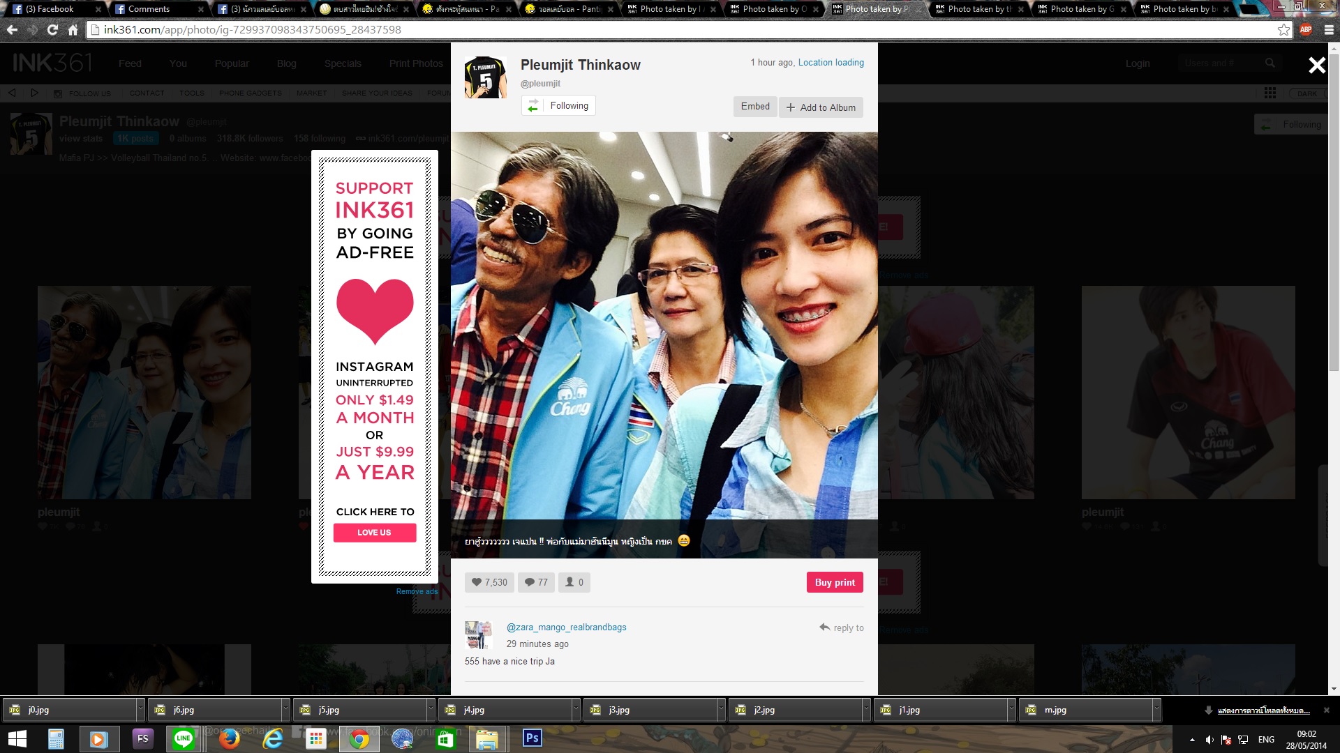The width and height of the screenshot is (1340, 753).
Task: Open the LINE app in the taskbar
Action: (184, 738)
